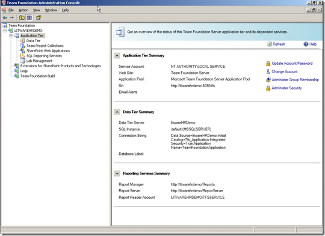Screen dimensions: 325x236
Task: Click the Application Tier node icon
Action: (x=16, y=35)
